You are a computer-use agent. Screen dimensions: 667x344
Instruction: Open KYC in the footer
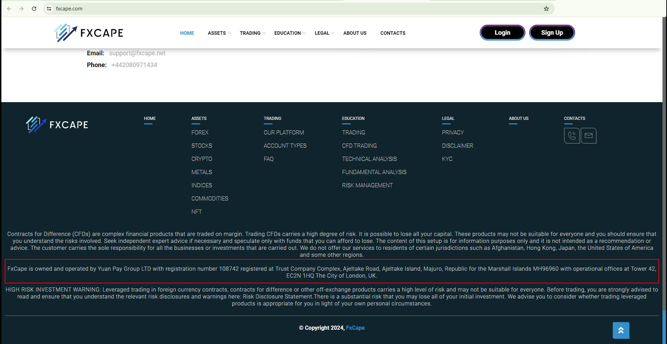pyautogui.click(x=447, y=159)
